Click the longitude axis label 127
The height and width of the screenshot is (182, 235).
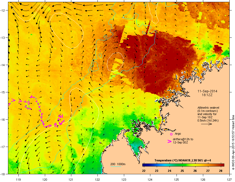point(229,179)
